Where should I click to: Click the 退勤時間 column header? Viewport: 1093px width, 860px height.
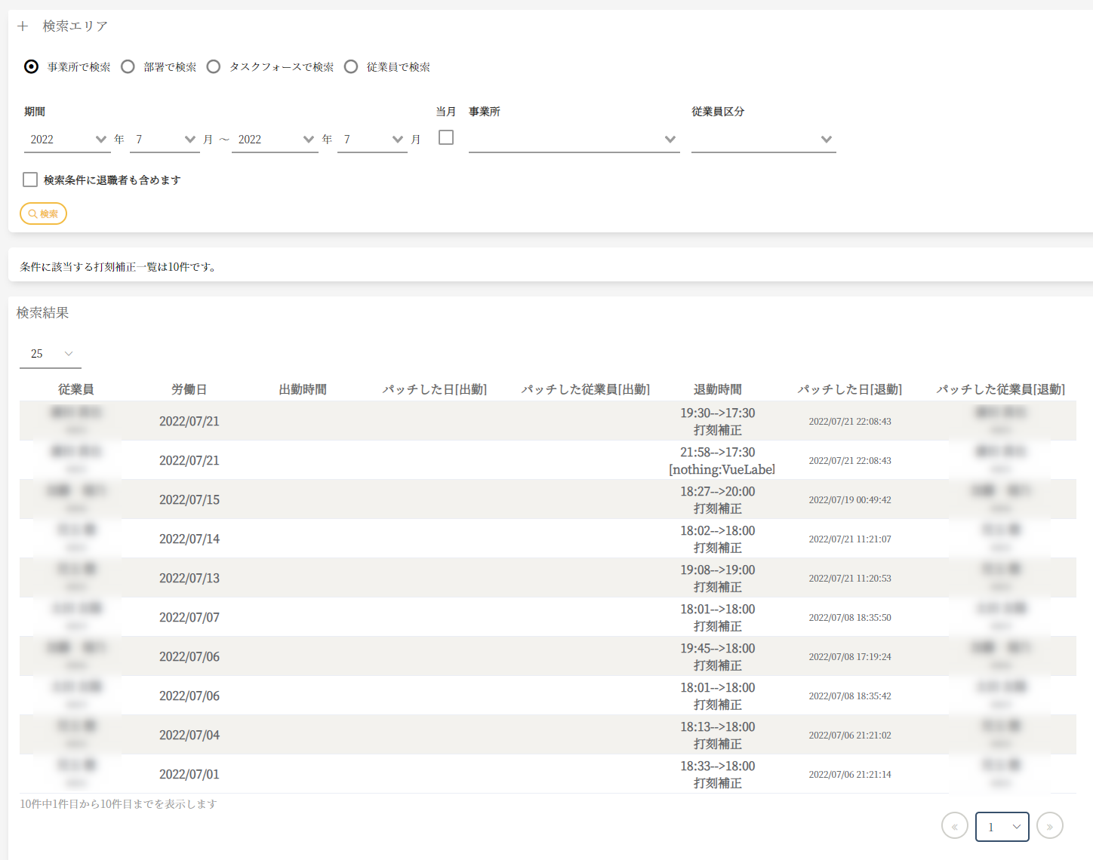click(717, 389)
